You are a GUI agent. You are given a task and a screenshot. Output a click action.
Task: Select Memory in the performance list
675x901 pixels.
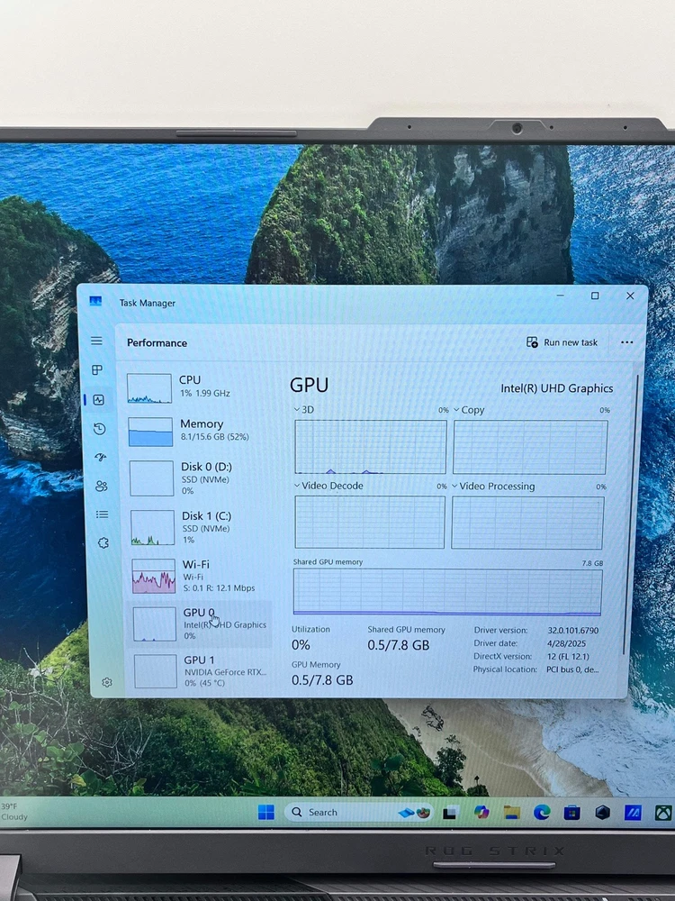pos(198,431)
